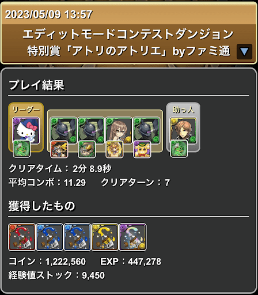Select the green frog assist under the leader

coord(21,149)
